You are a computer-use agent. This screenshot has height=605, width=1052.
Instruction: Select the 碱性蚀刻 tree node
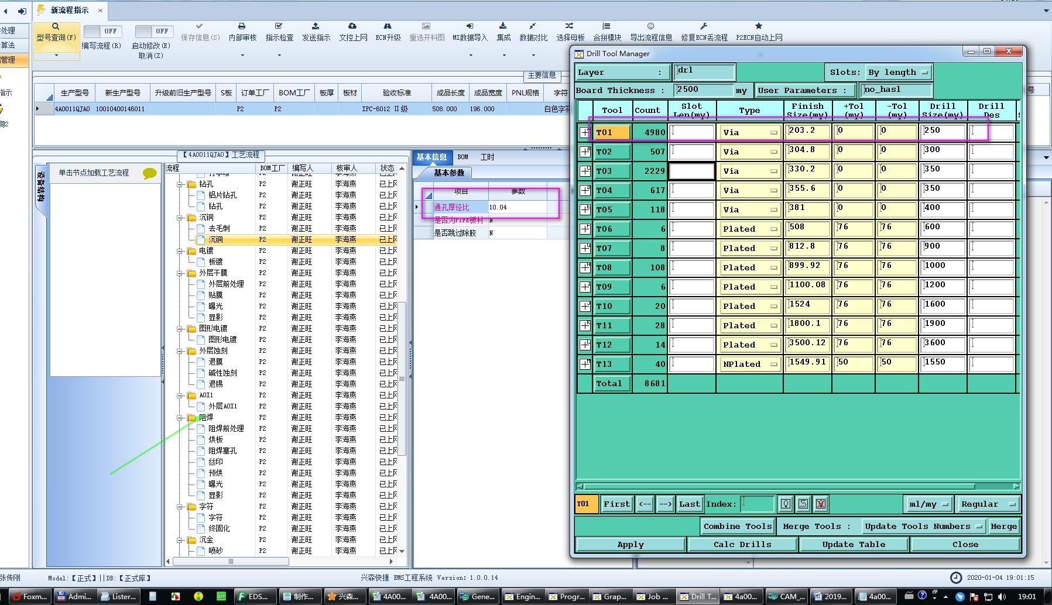click(x=222, y=373)
